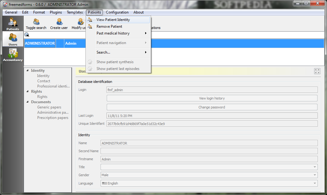Image resolution: width=327 pixels, height=195 pixels.
Task: Click the Last Login field
Action: (212, 116)
